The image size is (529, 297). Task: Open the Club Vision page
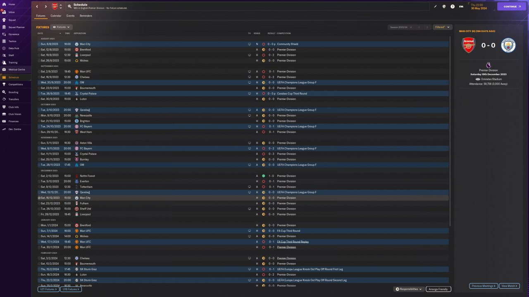click(x=14, y=114)
